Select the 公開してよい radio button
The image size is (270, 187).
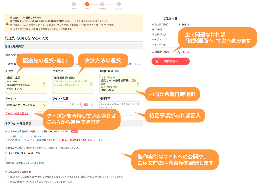[7, 136]
